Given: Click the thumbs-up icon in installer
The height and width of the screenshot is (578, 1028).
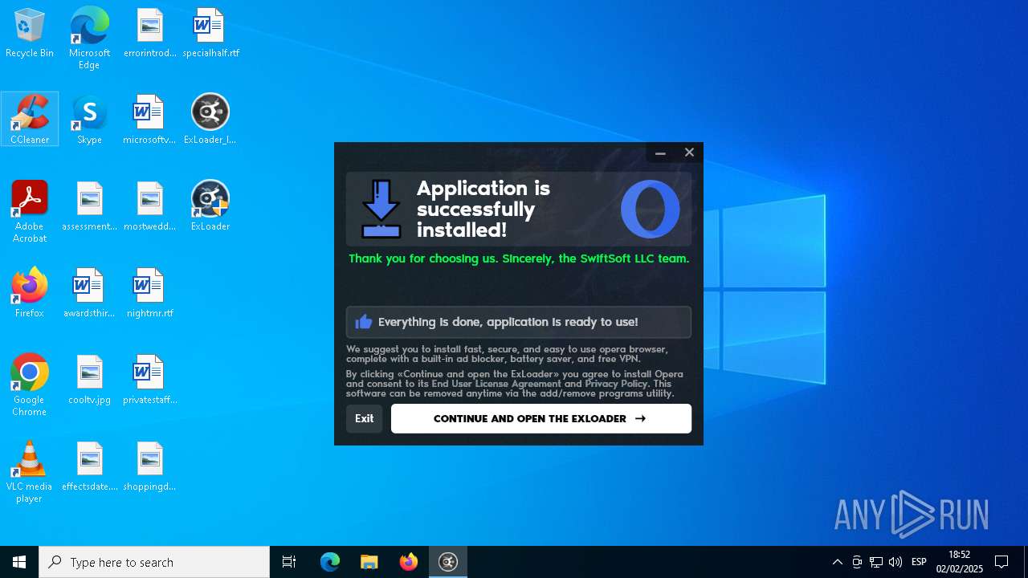Looking at the screenshot, I should [364, 322].
